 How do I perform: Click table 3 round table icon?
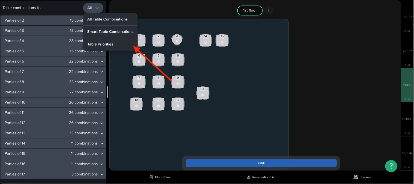(177, 40)
